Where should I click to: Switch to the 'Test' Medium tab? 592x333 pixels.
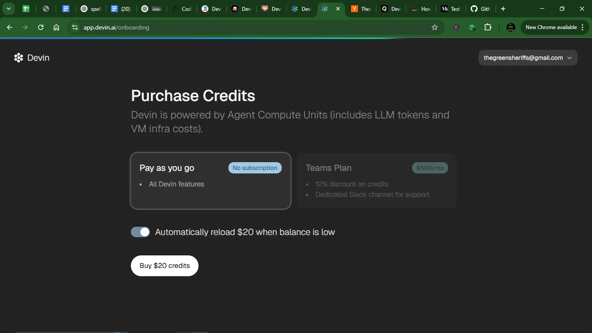pos(451,9)
